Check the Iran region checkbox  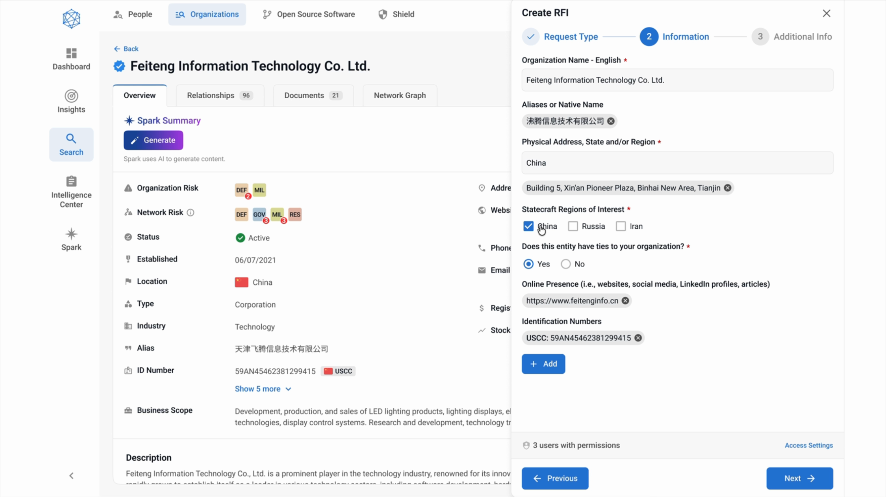pos(621,226)
